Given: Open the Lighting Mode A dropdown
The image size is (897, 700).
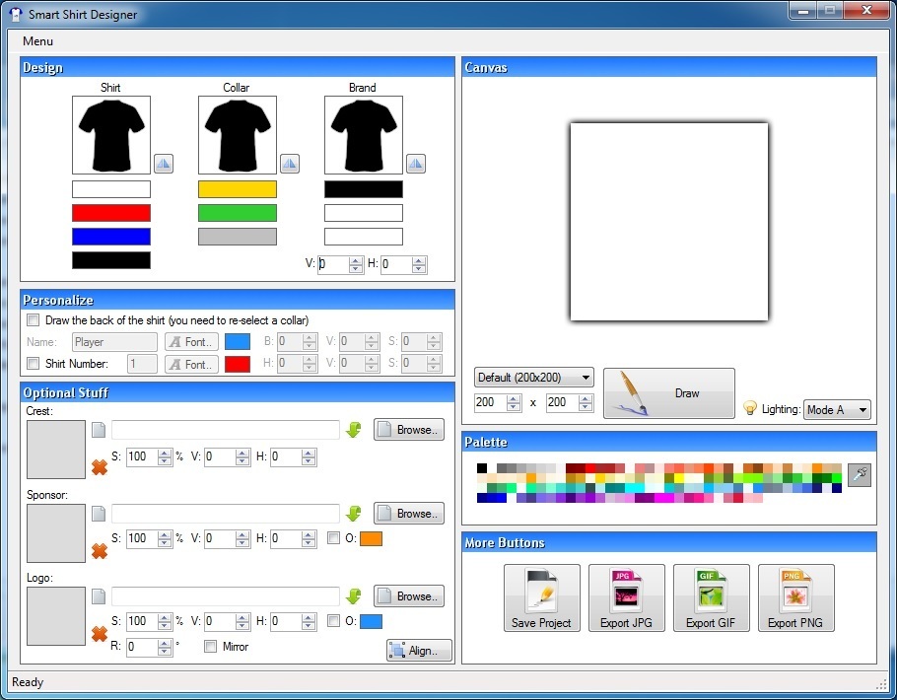Looking at the screenshot, I should tap(837, 410).
